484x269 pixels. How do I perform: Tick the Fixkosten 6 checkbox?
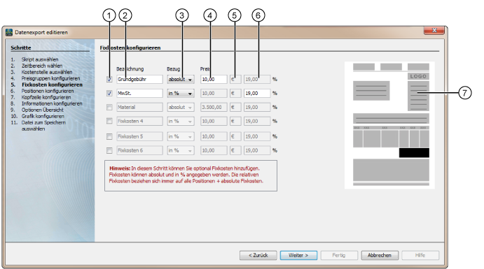[x=109, y=150]
